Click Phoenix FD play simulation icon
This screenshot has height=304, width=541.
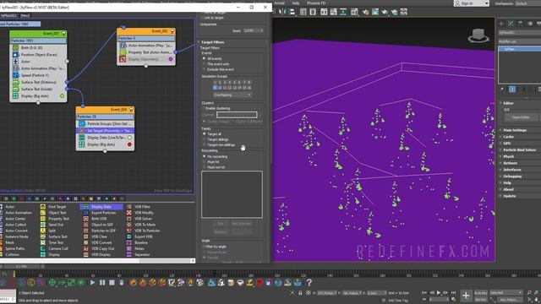click(92, 283)
